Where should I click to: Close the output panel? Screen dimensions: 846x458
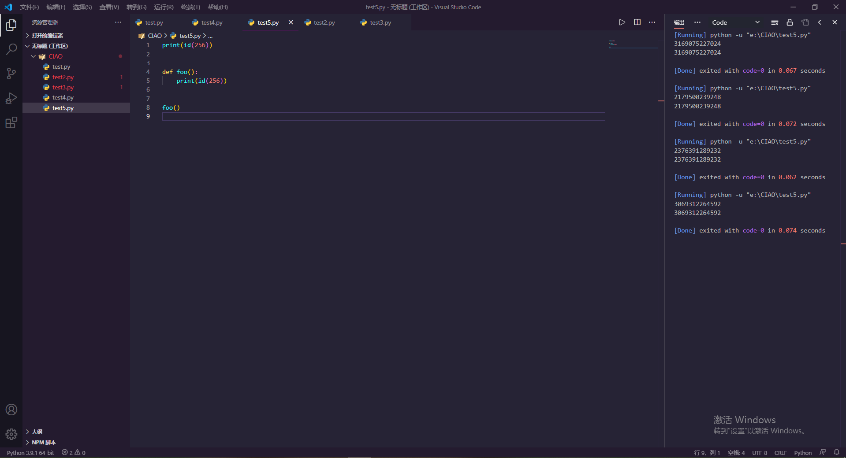(835, 22)
